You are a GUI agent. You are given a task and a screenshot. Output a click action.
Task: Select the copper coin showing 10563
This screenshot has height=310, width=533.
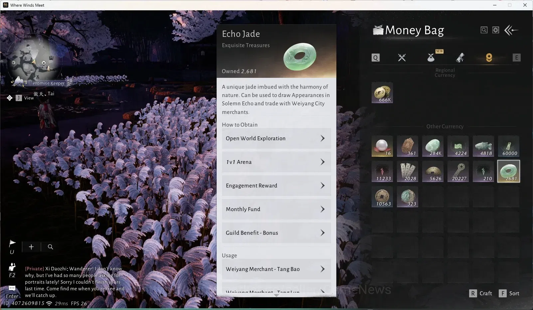coord(382,197)
